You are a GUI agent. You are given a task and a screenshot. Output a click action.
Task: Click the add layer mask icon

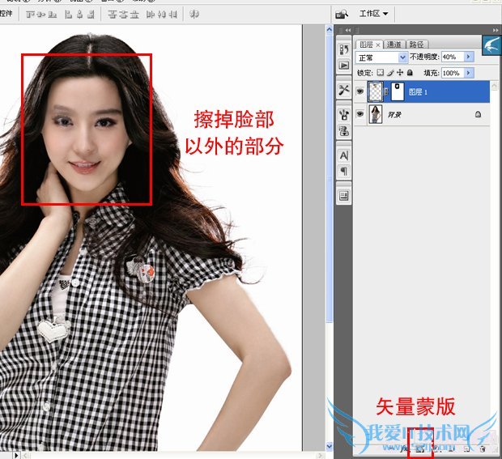(x=420, y=447)
